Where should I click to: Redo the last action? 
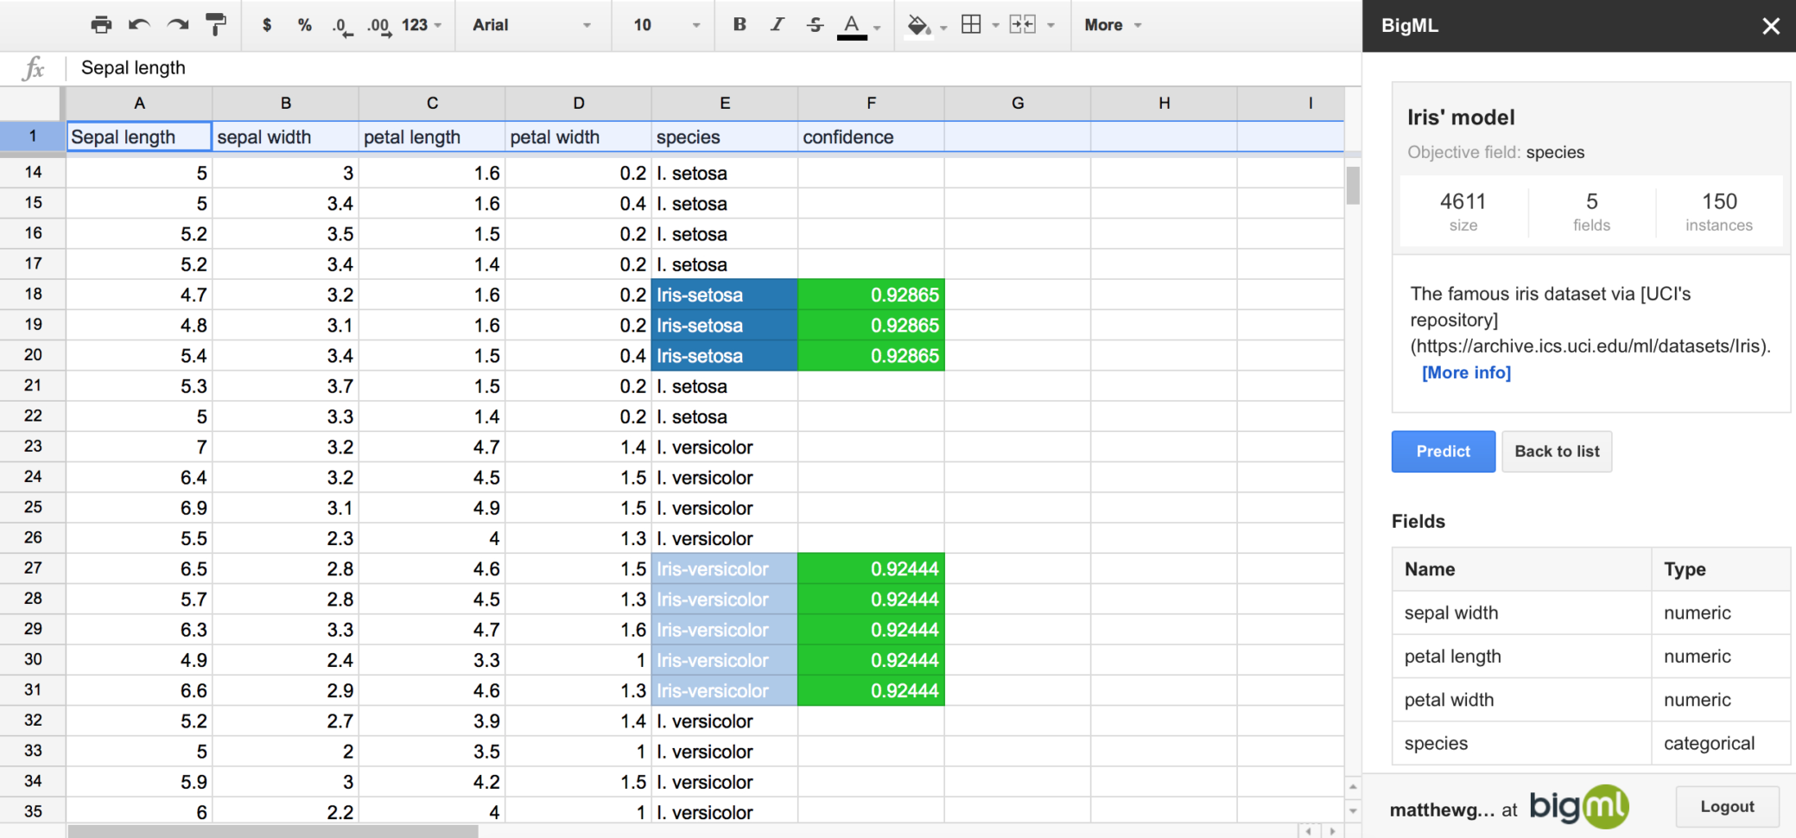pyautogui.click(x=177, y=25)
